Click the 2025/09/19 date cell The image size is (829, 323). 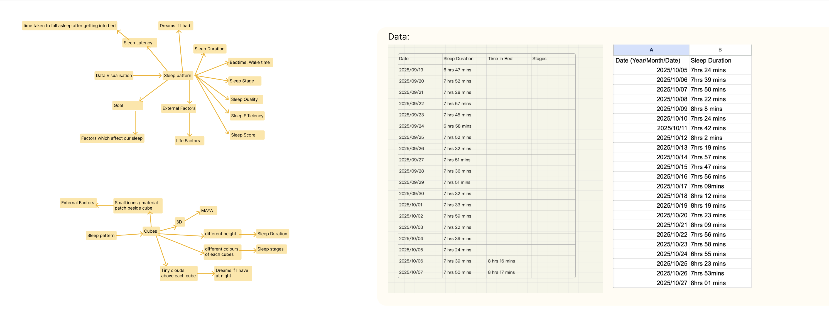(411, 70)
